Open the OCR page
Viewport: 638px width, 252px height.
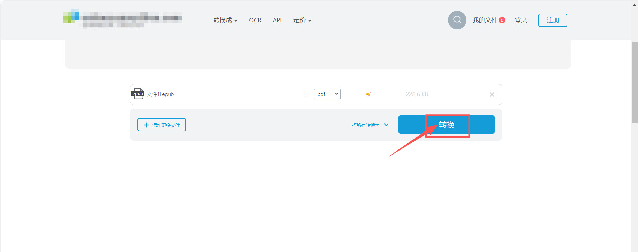coord(255,20)
